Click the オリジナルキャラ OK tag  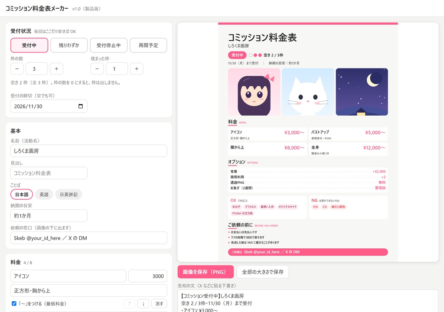pos(287,207)
